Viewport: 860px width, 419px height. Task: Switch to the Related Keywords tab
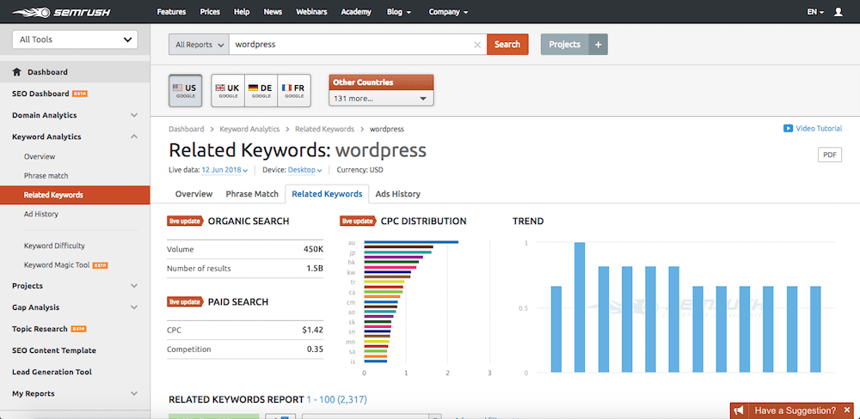click(x=327, y=194)
